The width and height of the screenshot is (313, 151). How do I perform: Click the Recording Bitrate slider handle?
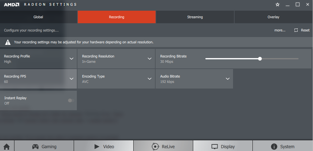[260, 59]
